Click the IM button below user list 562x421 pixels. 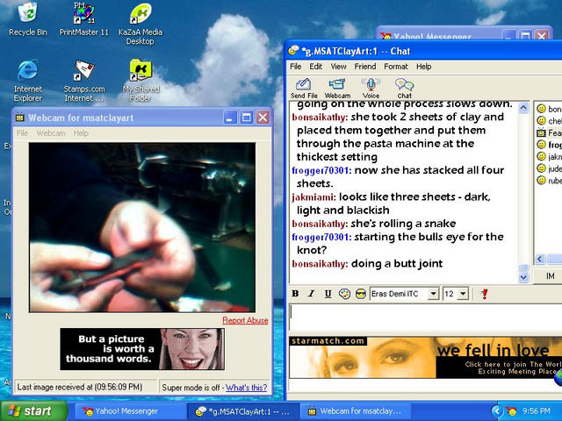click(550, 276)
